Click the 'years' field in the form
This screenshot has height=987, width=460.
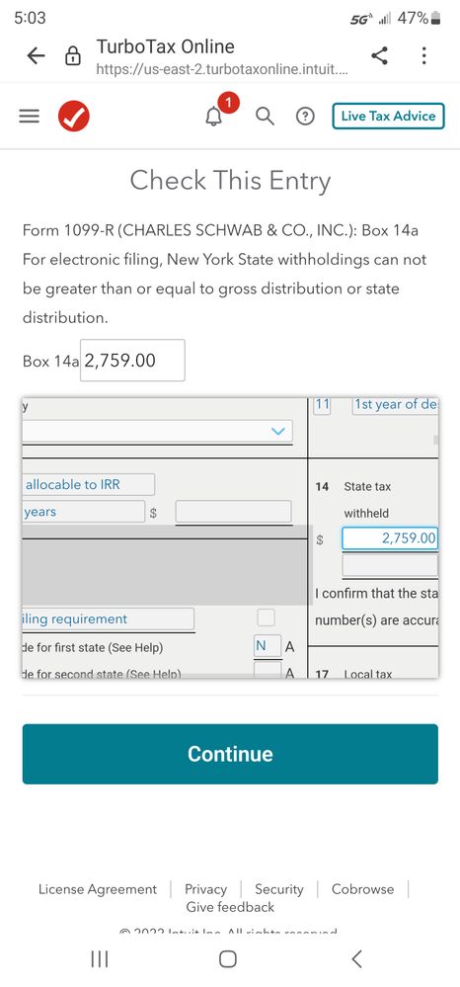(x=83, y=512)
